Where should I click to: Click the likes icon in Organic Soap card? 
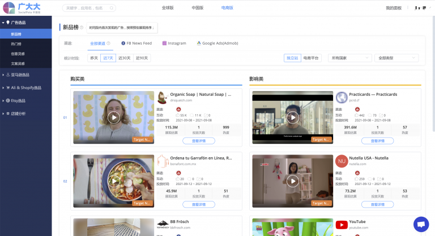[x=177, y=115]
